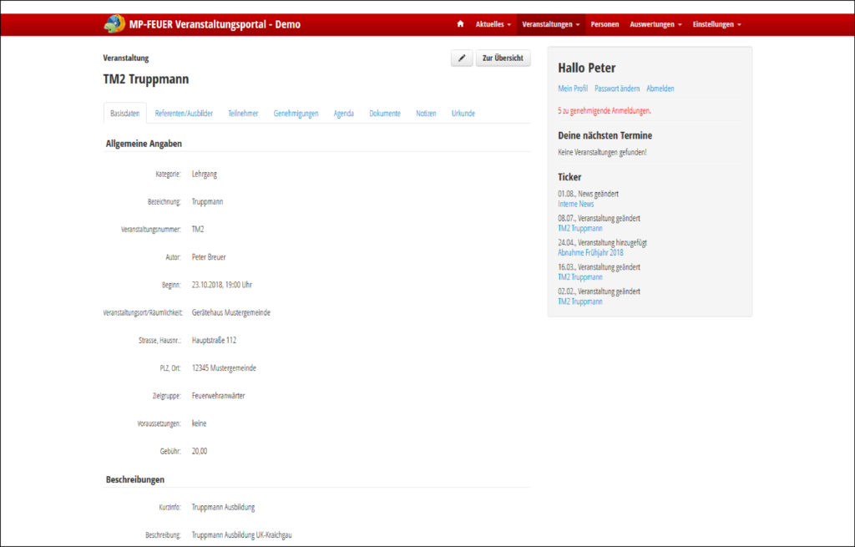Go to the Urkunde tab

463,114
